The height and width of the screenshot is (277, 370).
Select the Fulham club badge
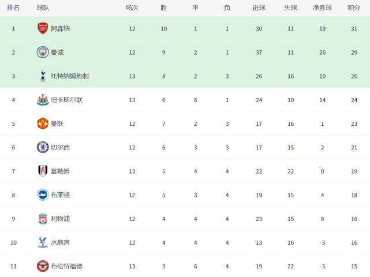43,171
